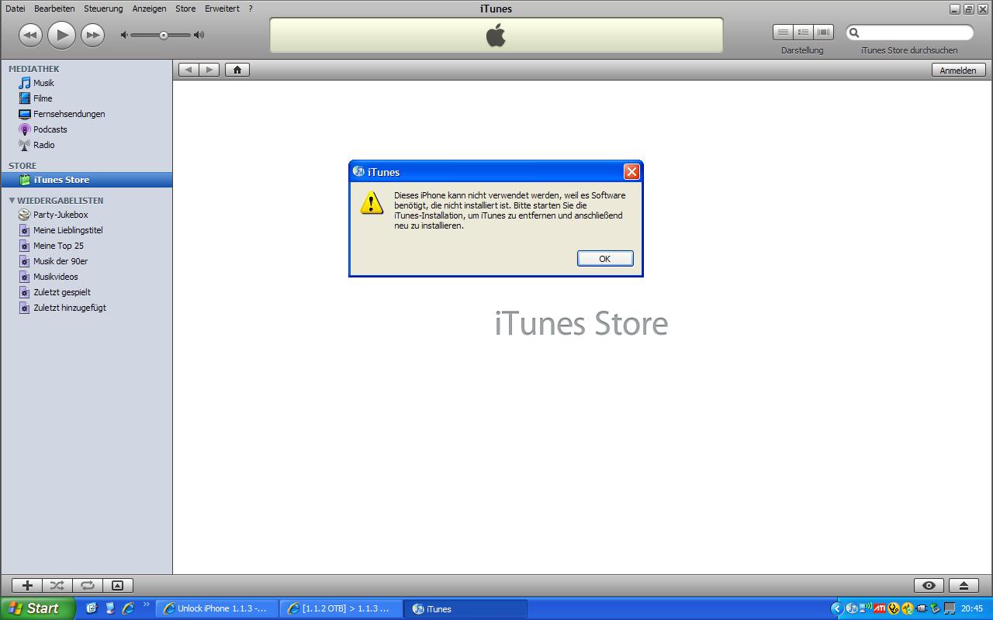Click OK in the iTunes warning dialog
993x620 pixels.
pos(604,259)
